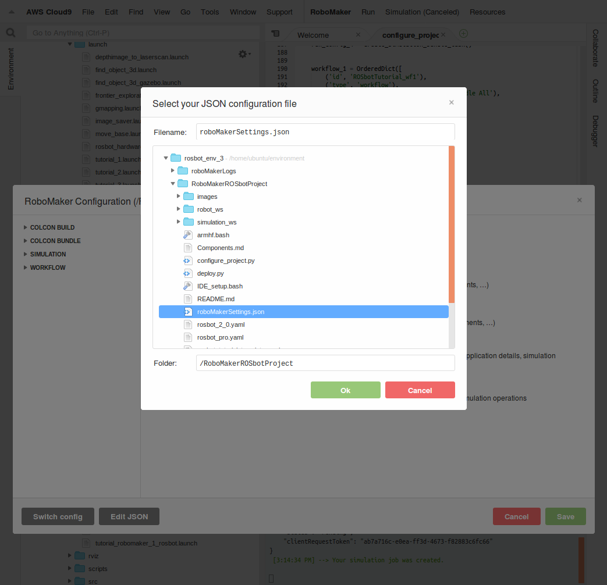Expand the simulation_ws folder
Viewport: 607px width, 585px height.
coord(179,222)
